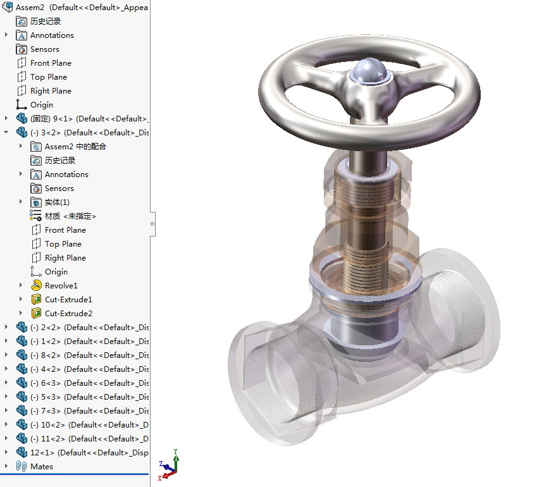
Task: Click the feature tree panel collapse handle
Action: (152, 224)
